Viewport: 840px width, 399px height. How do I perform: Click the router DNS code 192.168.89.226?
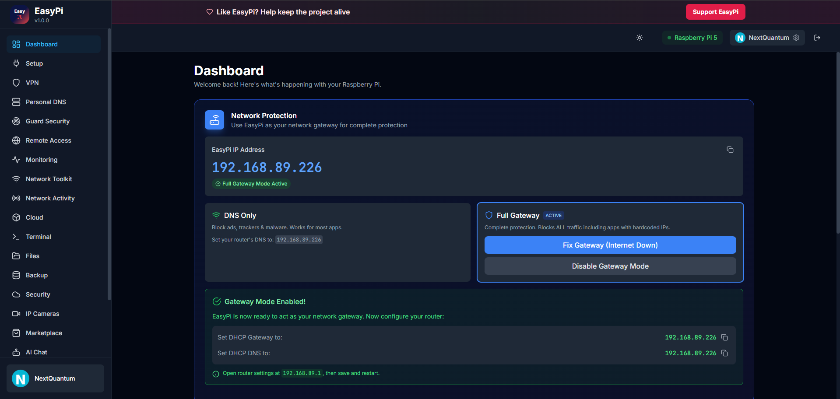[299, 240]
